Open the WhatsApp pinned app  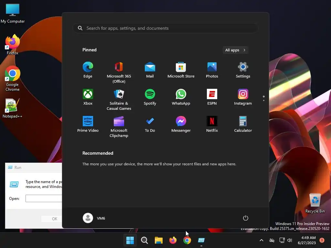181,97
